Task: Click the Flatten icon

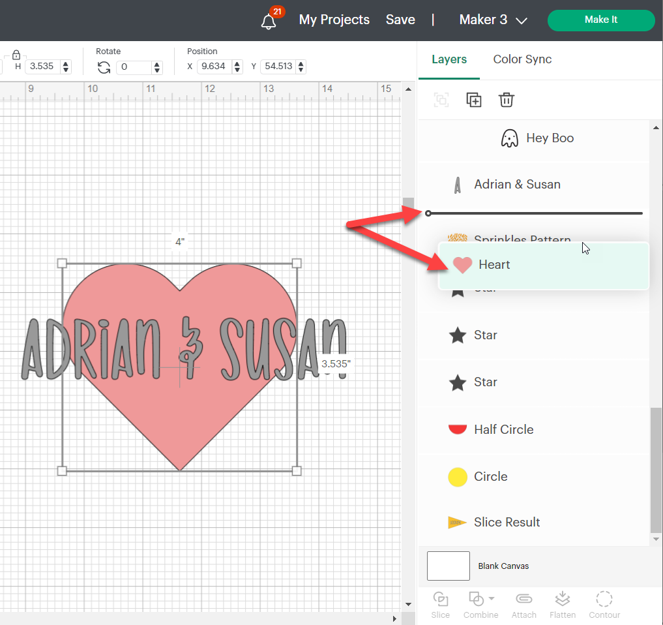Action: point(562,604)
